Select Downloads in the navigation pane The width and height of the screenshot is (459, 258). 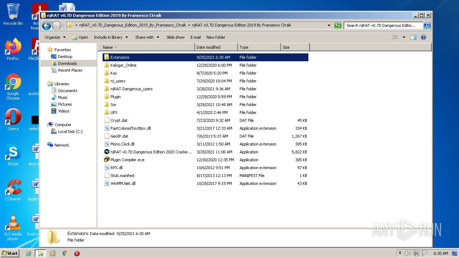67,63
